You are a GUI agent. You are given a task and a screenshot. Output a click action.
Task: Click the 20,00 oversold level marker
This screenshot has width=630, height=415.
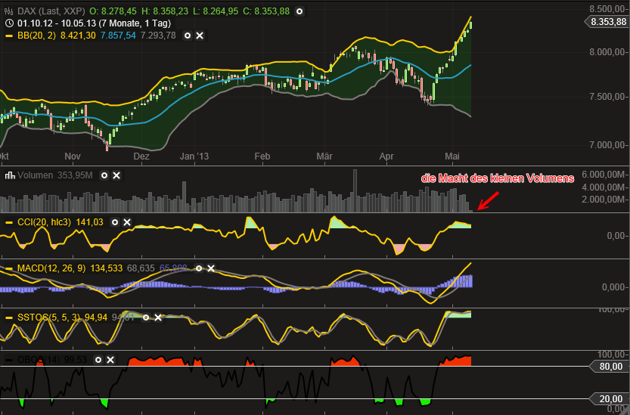(x=610, y=399)
